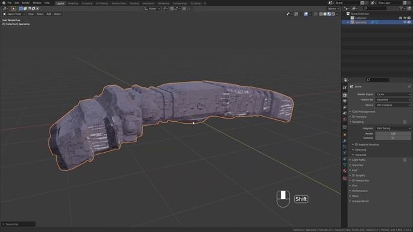The height and width of the screenshot is (232, 413).
Task: Choose the Invert selection mode icon
Action: (x=33, y=8)
